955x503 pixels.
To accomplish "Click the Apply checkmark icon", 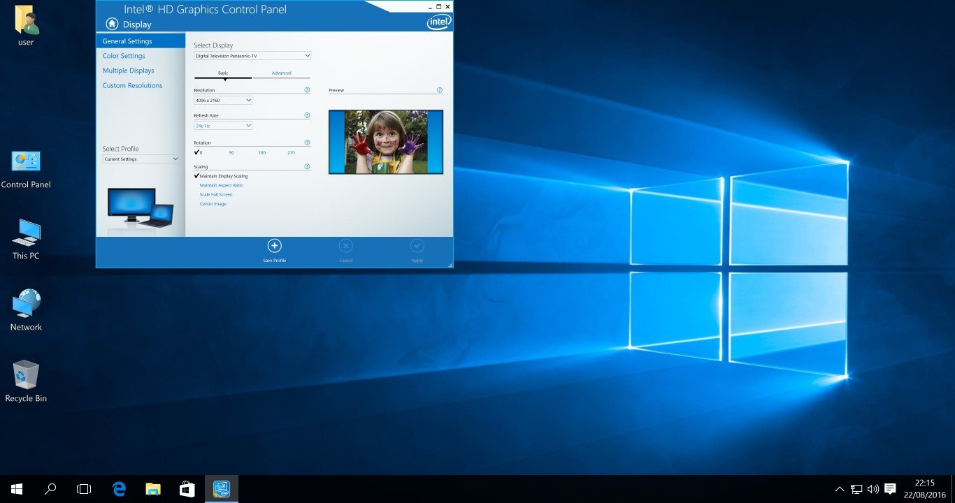I will click(x=417, y=245).
